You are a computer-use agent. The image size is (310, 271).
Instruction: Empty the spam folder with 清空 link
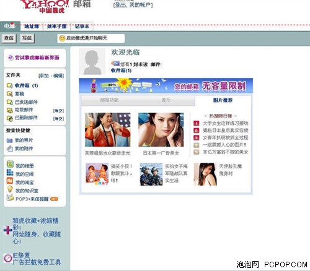click(58, 111)
